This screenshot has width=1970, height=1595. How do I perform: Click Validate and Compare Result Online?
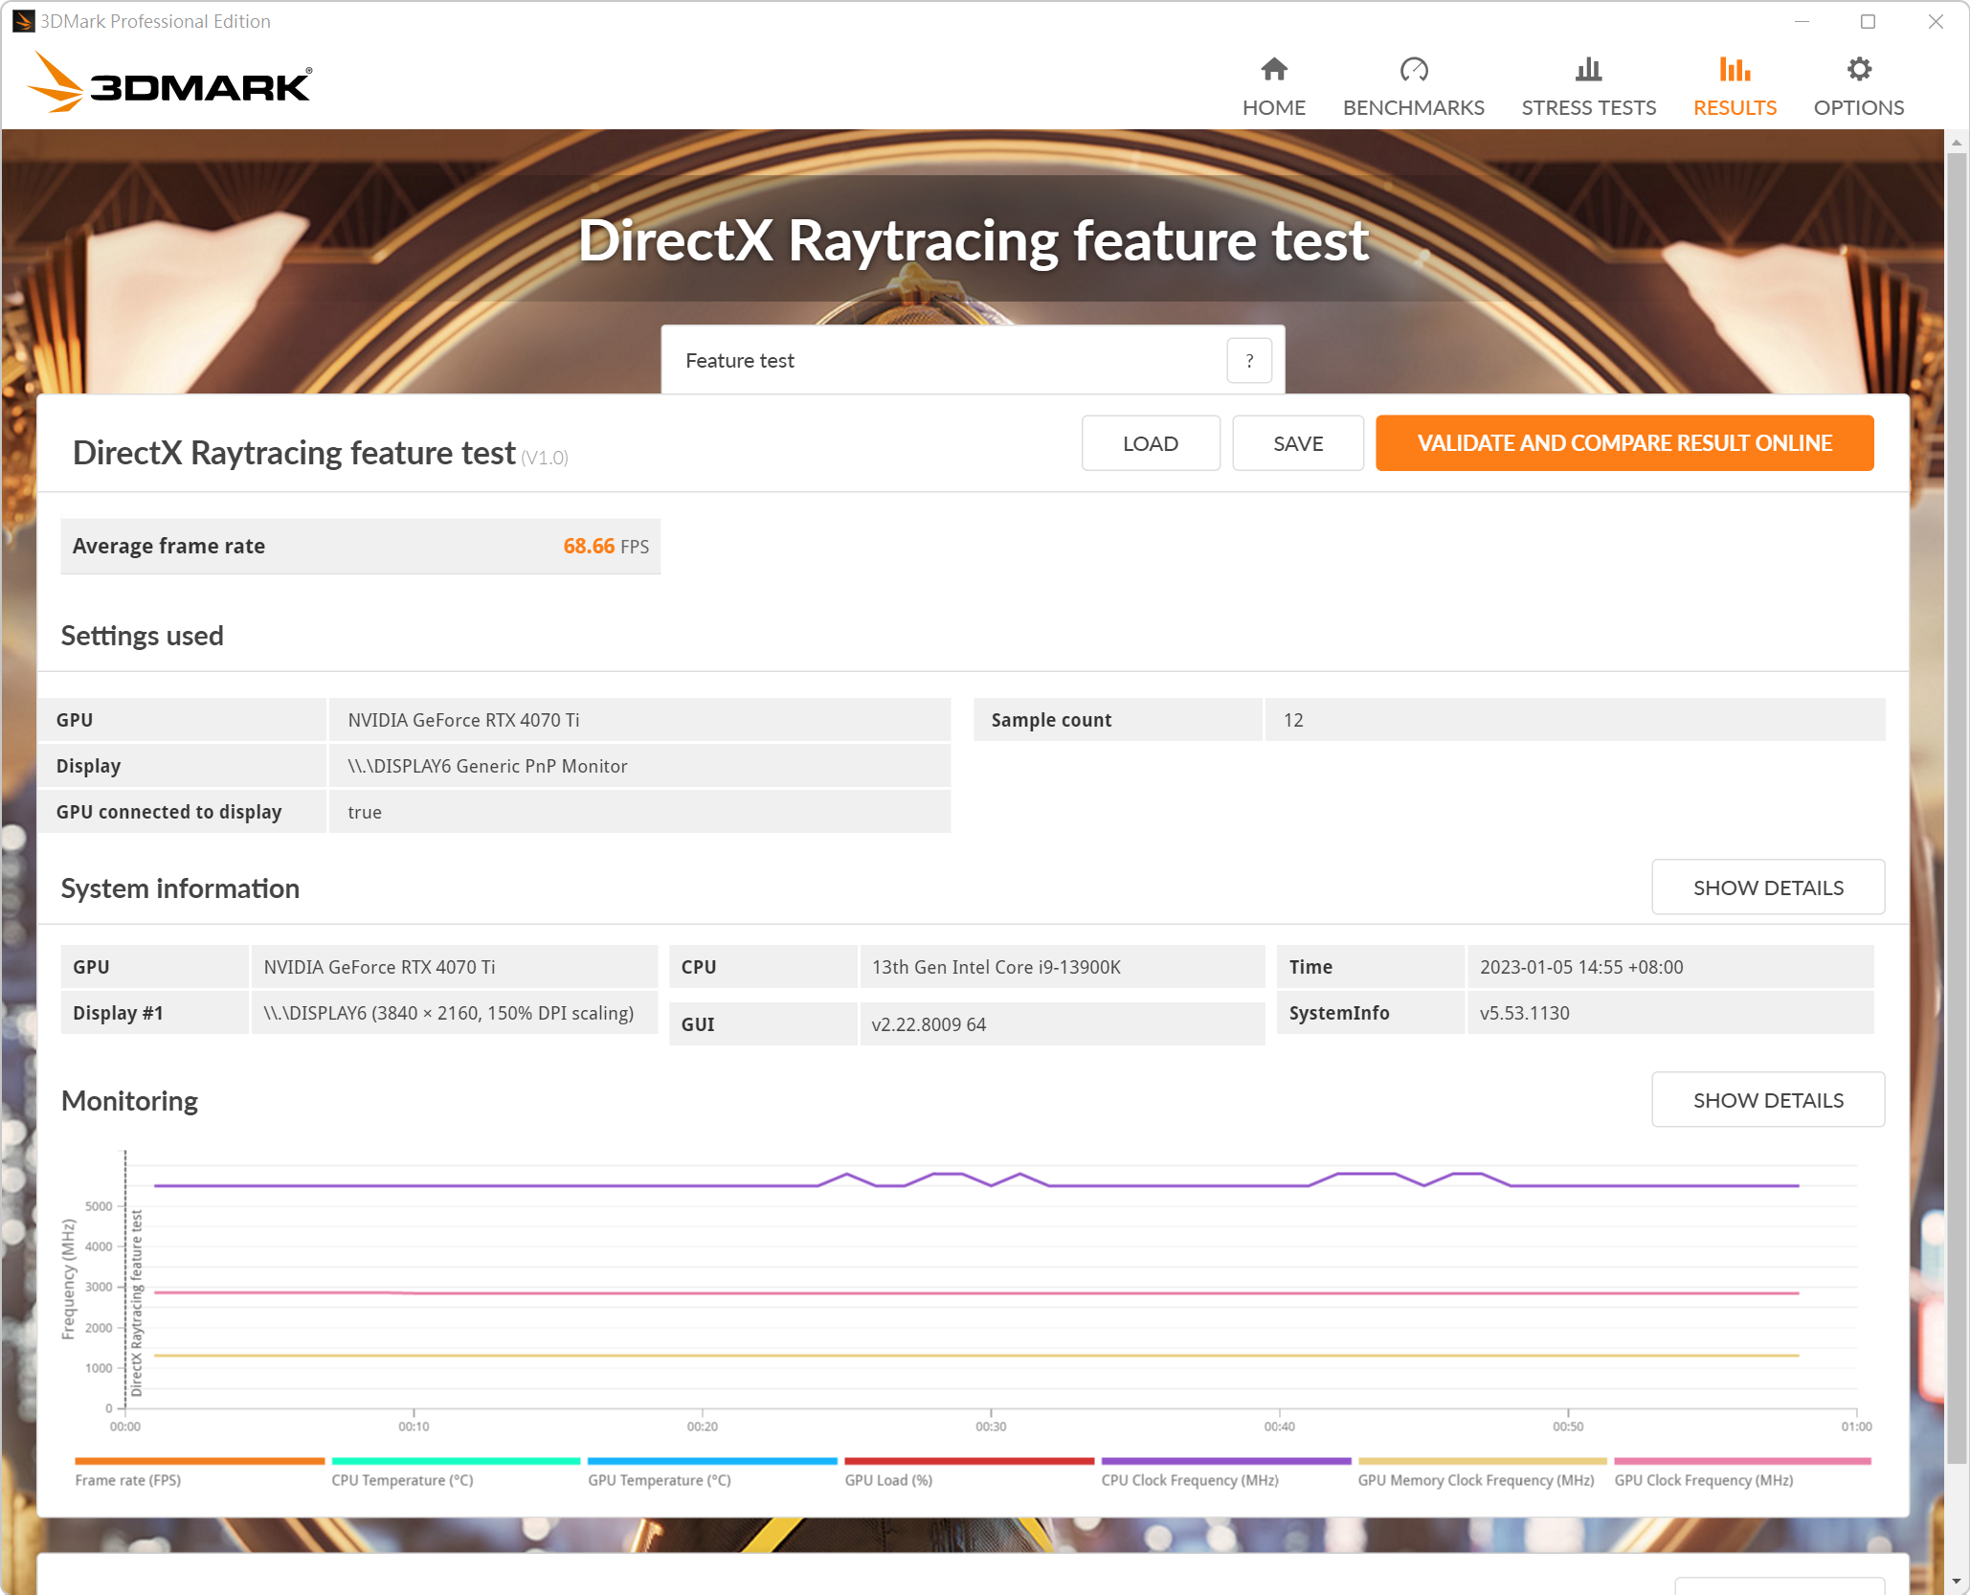pyautogui.click(x=1624, y=443)
